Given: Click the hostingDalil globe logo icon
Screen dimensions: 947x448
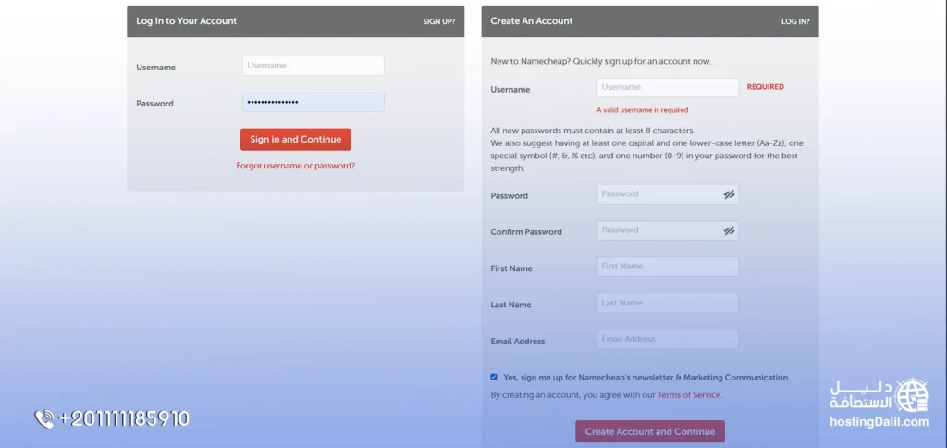Looking at the screenshot, I should [x=913, y=395].
